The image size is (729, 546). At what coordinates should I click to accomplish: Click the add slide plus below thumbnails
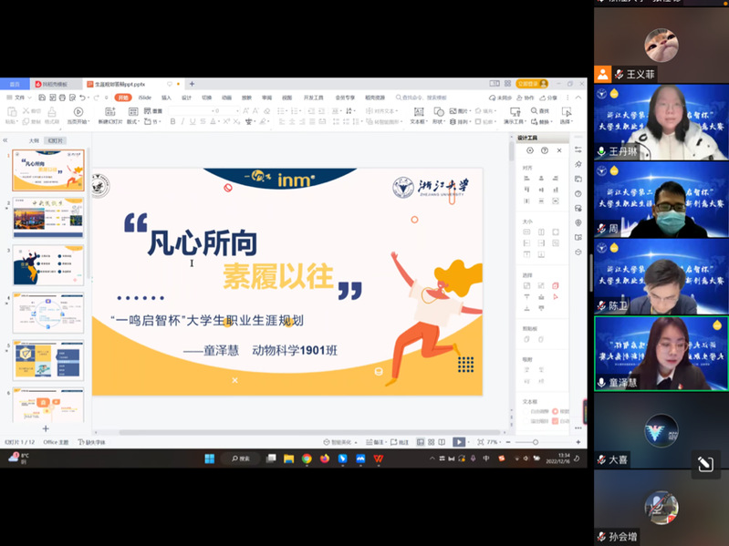coord(46,428)
